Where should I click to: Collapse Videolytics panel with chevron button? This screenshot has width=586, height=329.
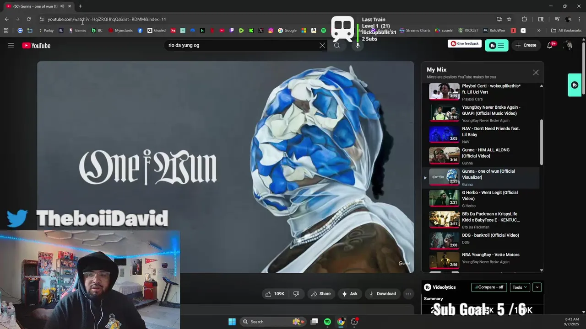tap(537, 287)
